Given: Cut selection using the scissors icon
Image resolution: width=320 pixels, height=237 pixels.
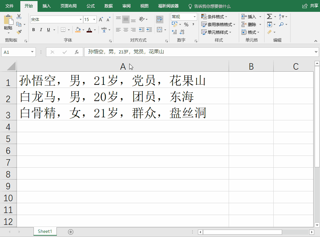Looking at the screenshot, I should [19, 16].
